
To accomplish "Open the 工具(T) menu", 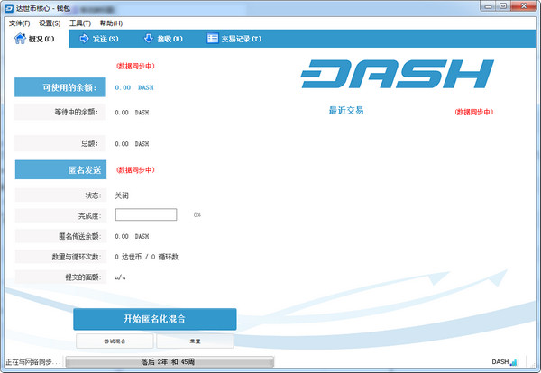I will [x=80, y=23].
